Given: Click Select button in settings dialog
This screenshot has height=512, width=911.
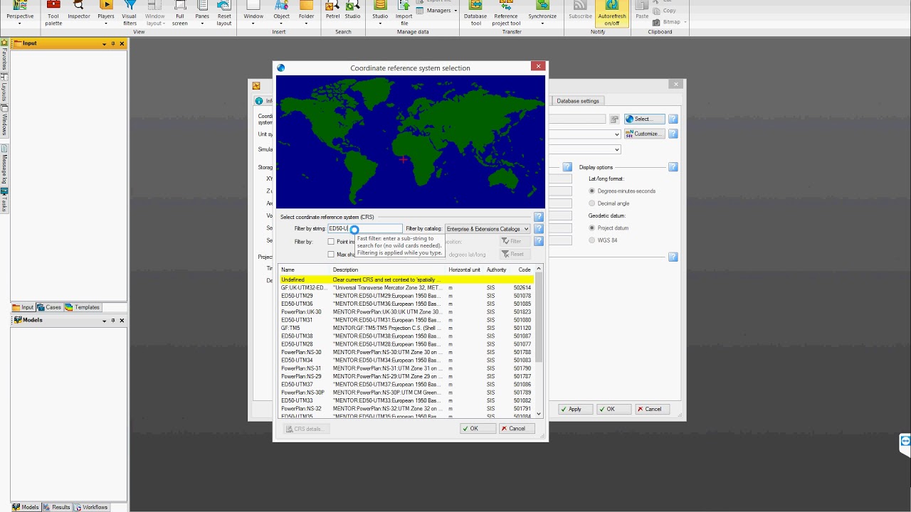Looking at the screenshot, I should coord(644,119).
